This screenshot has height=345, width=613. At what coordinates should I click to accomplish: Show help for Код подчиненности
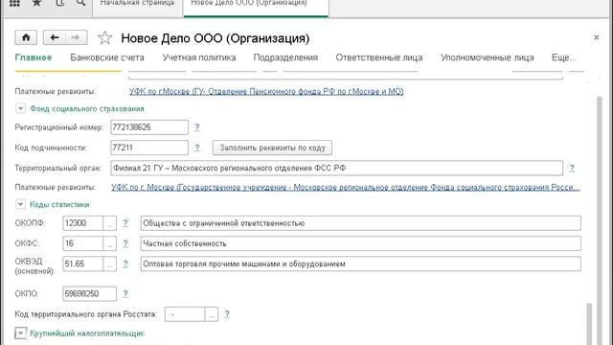coord(197,148)
